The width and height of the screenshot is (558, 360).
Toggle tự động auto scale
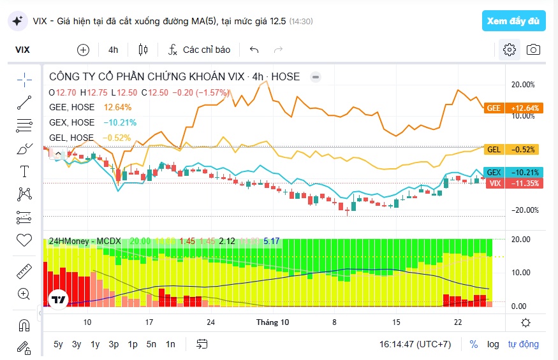[x=523, y=344]
